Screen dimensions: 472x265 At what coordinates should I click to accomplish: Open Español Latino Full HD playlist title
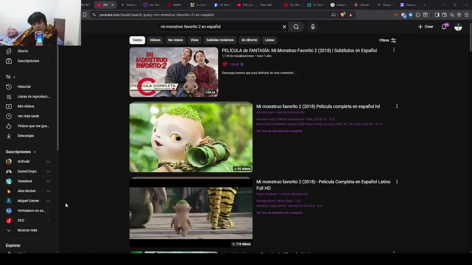point(323,185)
